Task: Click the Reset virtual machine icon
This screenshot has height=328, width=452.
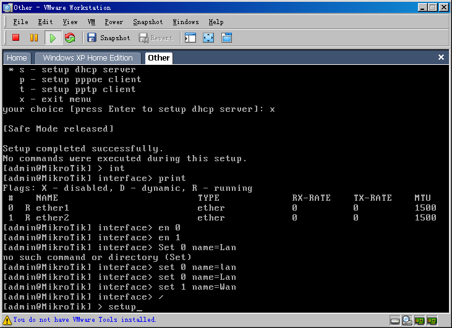Action: [70, 38]
